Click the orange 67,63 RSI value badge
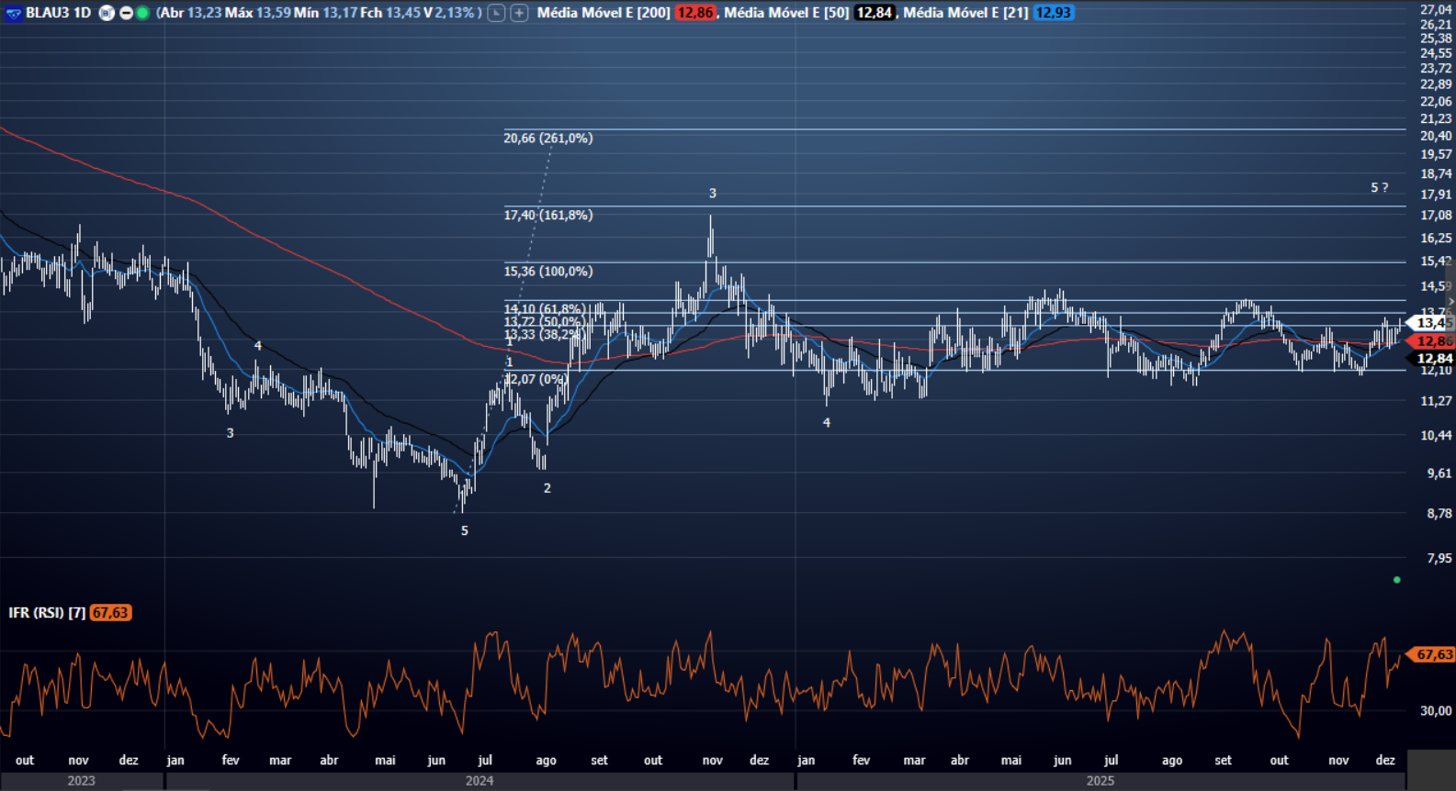The height and width of the screenshot is (791, 1456). coord(110,612)
